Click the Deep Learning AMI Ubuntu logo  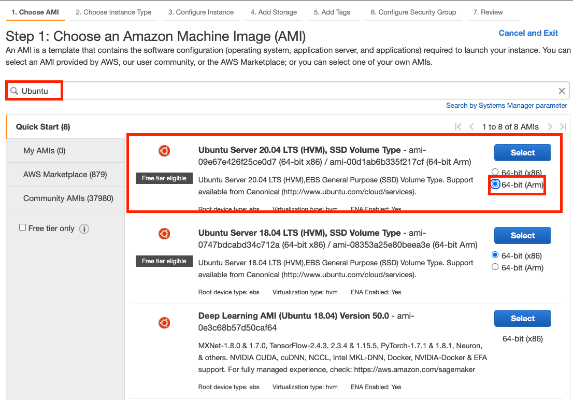[164, 323]
